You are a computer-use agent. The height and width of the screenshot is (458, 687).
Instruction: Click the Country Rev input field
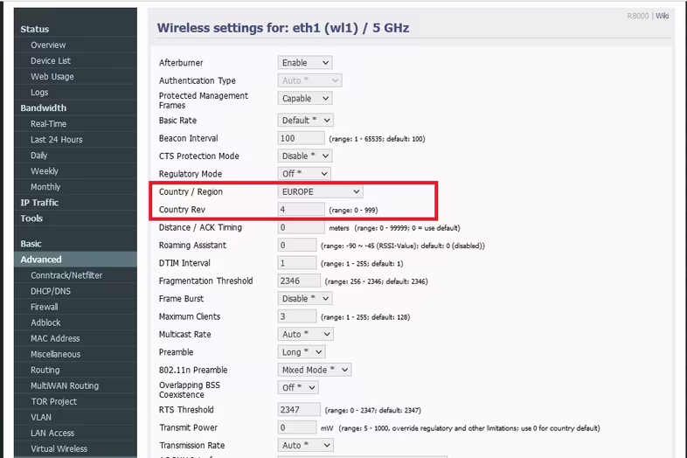(301, 210)
